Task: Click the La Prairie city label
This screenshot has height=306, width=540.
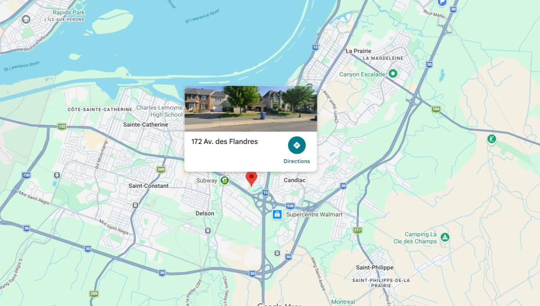Action: (x=358, y=51)
